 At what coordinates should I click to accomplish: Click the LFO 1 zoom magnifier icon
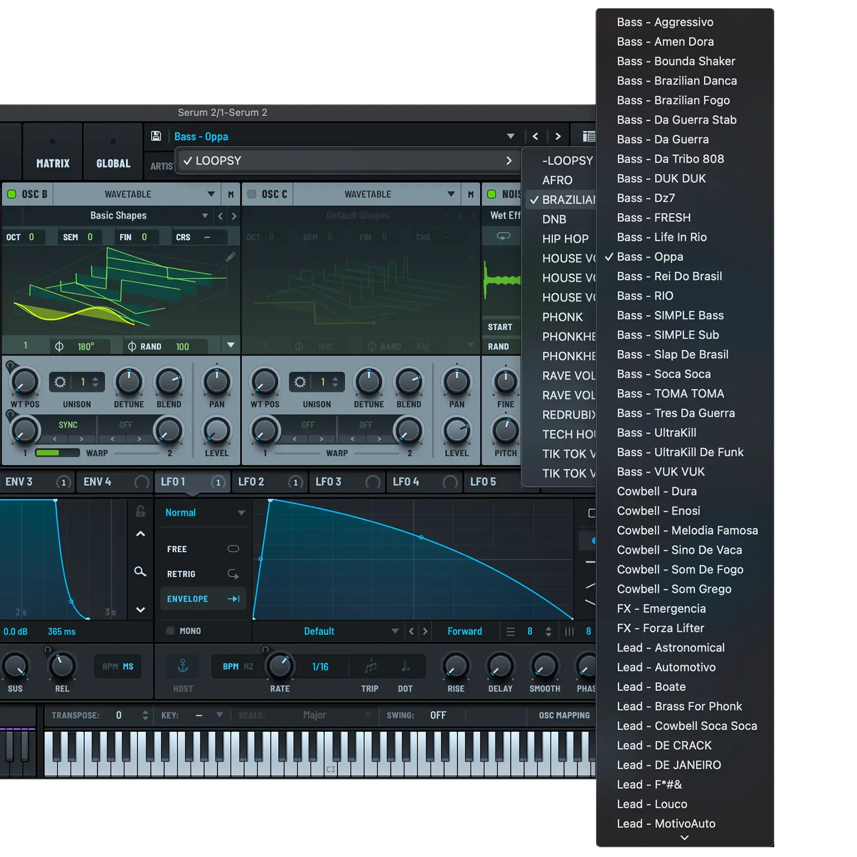click(x=140, y=571)
